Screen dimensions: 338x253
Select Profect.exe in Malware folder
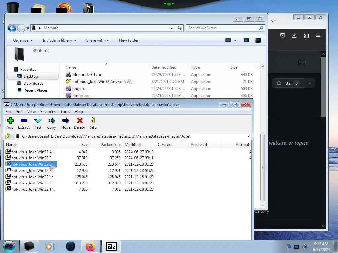click(82, 95)
